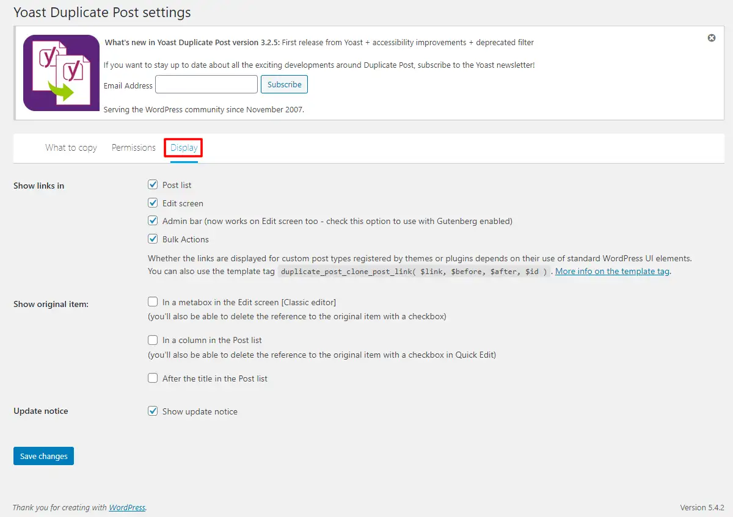Screen dimensions: 733x517
Task: Open the Permissions tab
Action: point(134,148)
